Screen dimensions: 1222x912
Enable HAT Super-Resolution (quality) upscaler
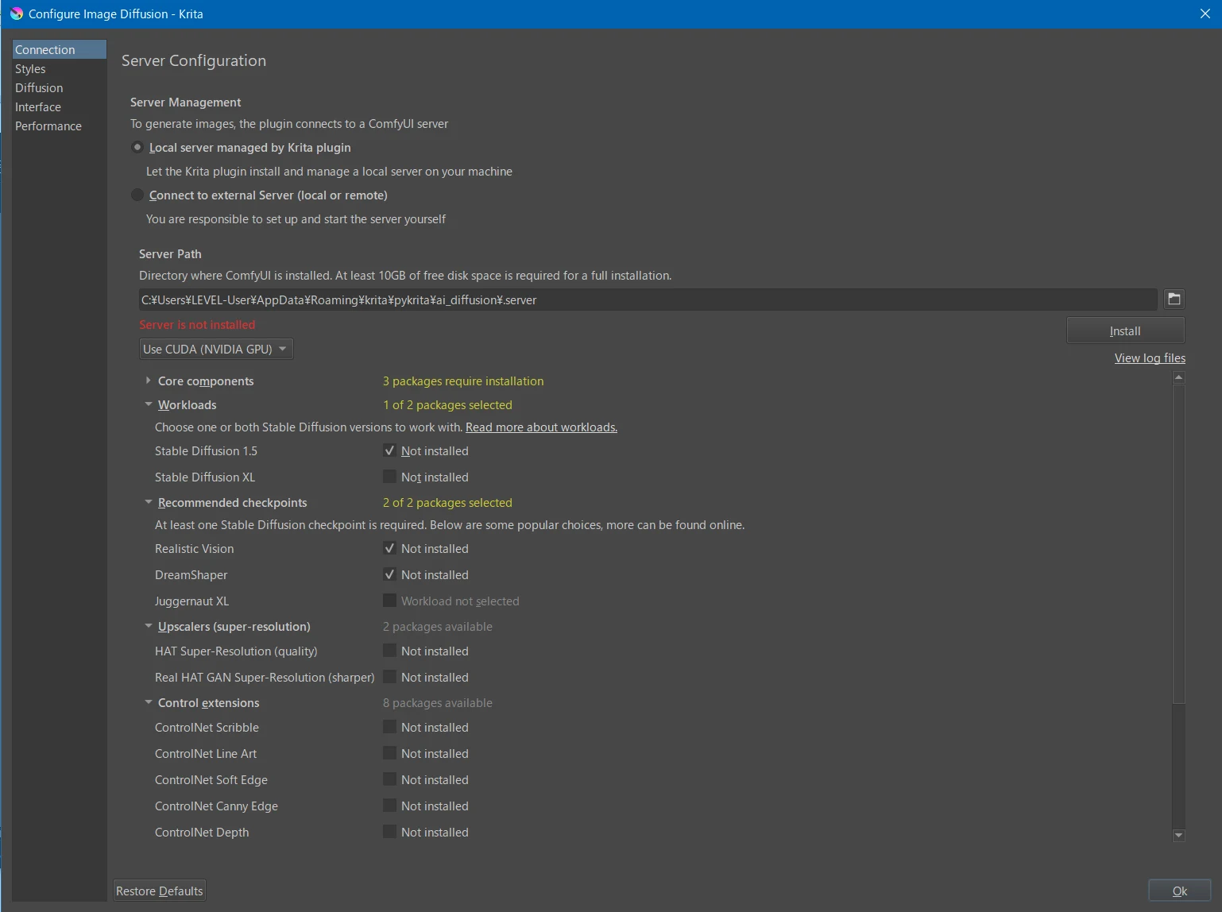coord(389,651)
